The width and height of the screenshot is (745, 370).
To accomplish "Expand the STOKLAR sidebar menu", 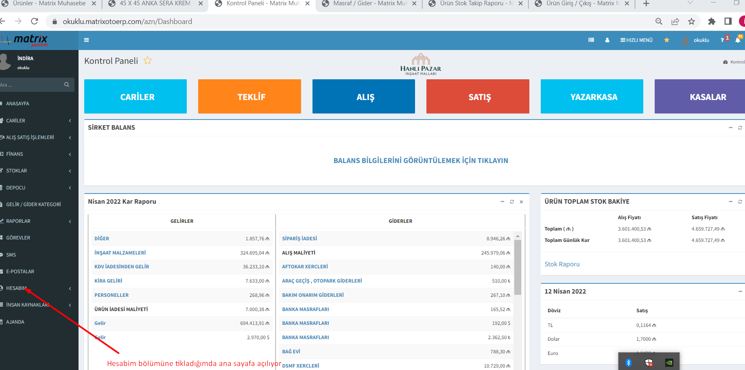I will (x=37, y=171).
